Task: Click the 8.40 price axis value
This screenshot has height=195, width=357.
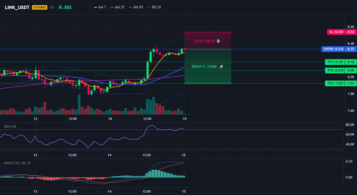Action: 351,44
